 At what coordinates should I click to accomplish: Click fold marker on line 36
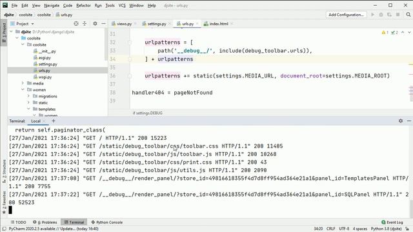point(130,76)
